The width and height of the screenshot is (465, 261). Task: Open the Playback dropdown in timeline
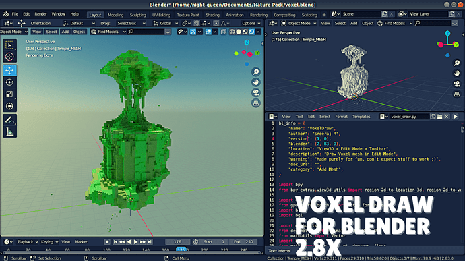[x=28, y=242]
